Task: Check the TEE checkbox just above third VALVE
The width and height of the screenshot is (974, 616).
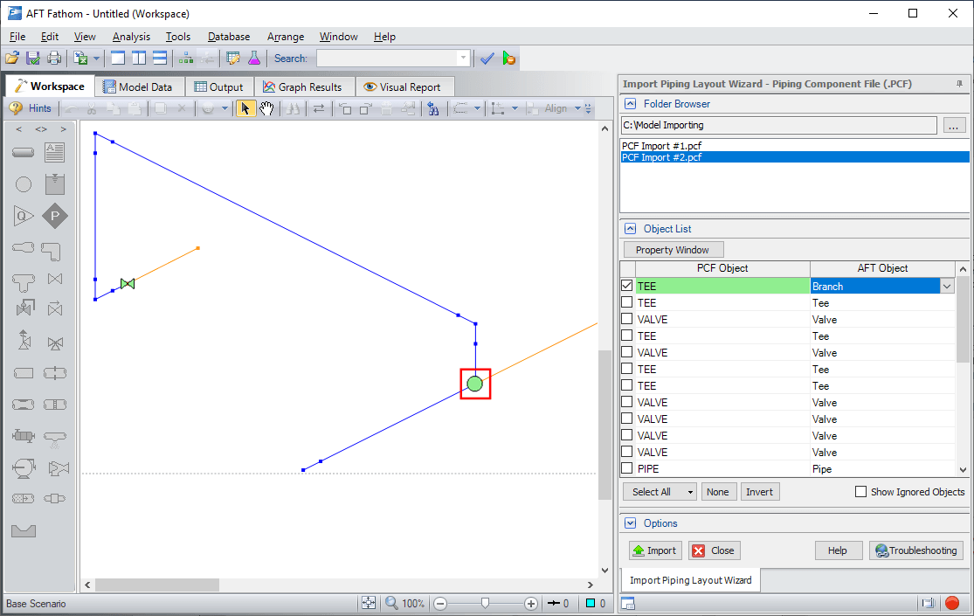Action: [627, 385]
